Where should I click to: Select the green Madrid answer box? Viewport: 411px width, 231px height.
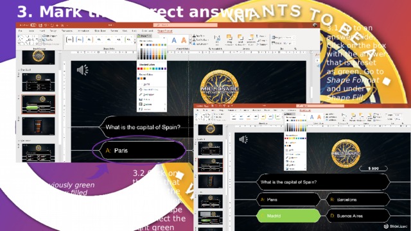[x=288, y=216]
